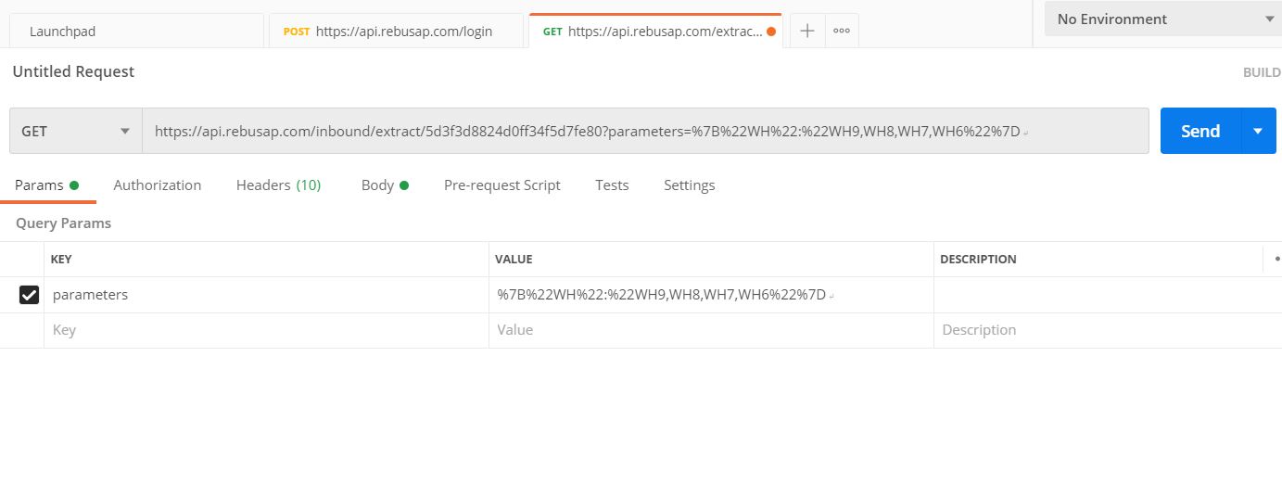This screenshot has width=1282, height=484.
Task: Open the No Environment dropdown
Action: [x=1163, y=19]
